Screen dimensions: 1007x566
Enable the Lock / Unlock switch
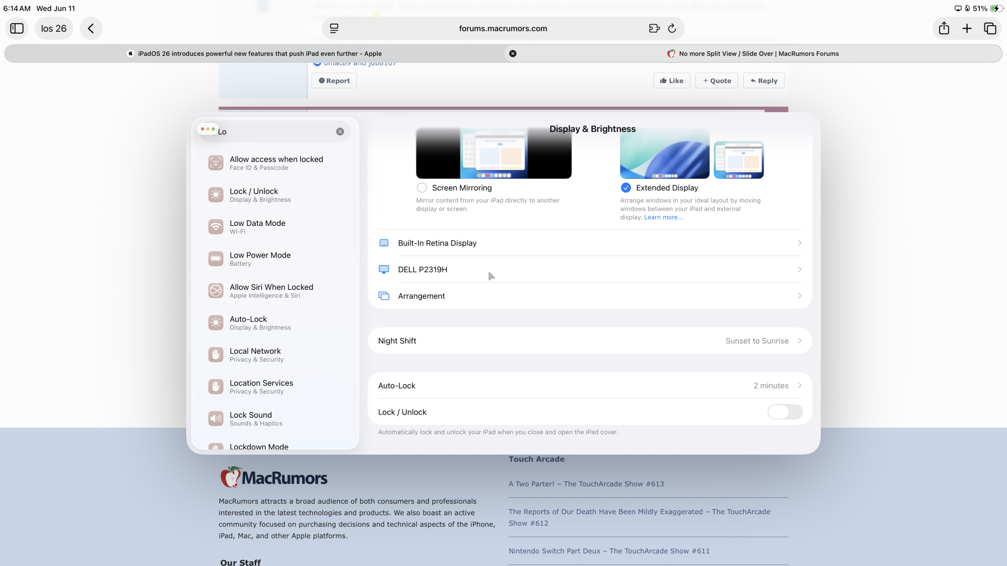pos(784,412)
